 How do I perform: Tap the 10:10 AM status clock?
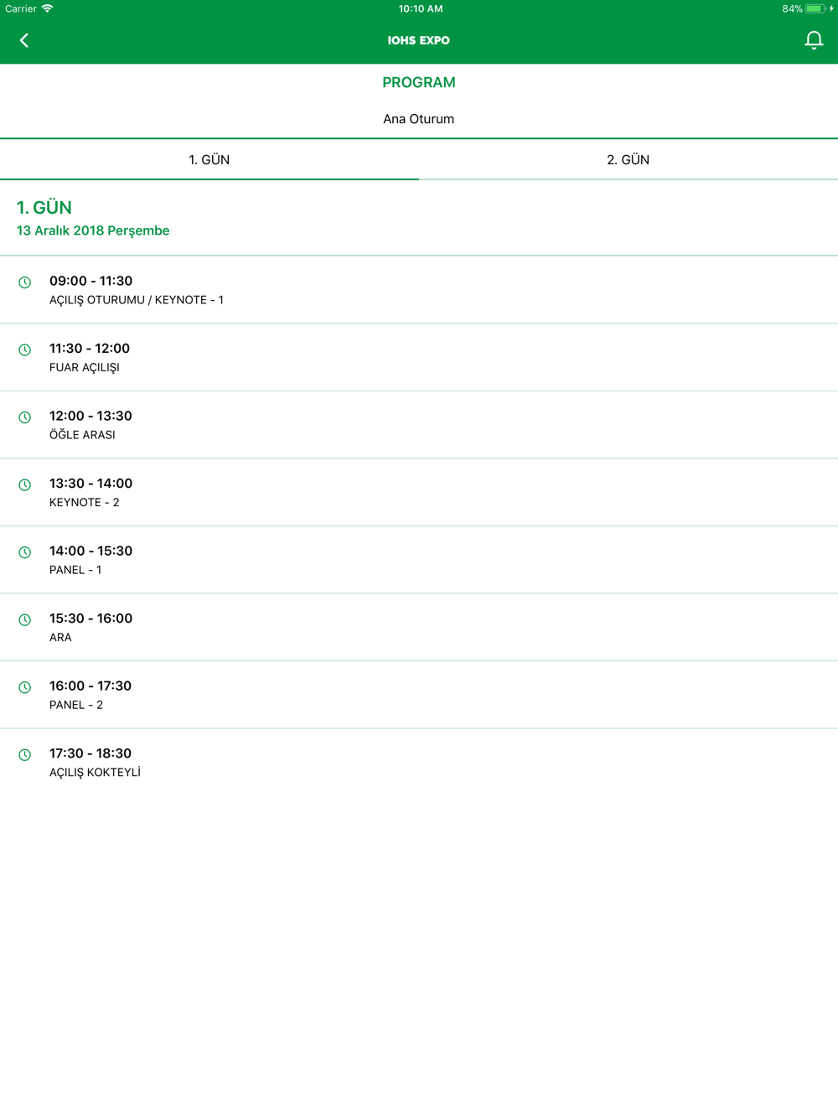coord(421,8)
